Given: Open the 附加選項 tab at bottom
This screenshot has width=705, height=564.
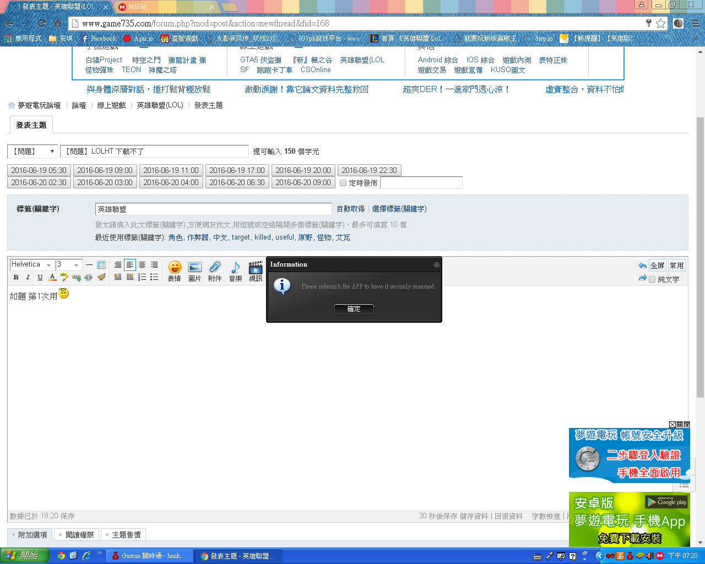Looking at the screenshot, I should [x=29, y=534].
